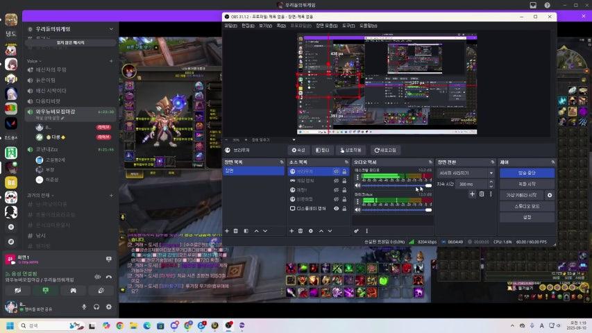Open mic/aux track three-dot options
Image resolution: width=592 pixels, height=333 pixels.
[357, 201]
